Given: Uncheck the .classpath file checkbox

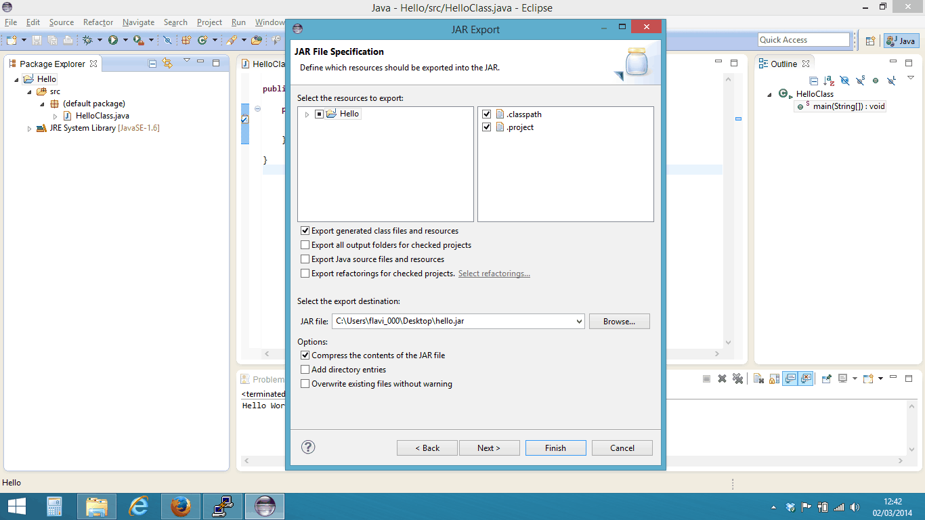Looking at the screenshot, I should point(486,114).
